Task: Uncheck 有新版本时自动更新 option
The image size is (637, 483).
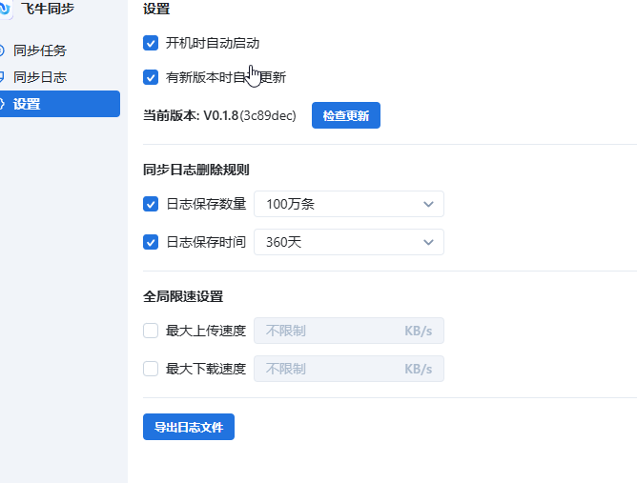Action: click(151, 77)
